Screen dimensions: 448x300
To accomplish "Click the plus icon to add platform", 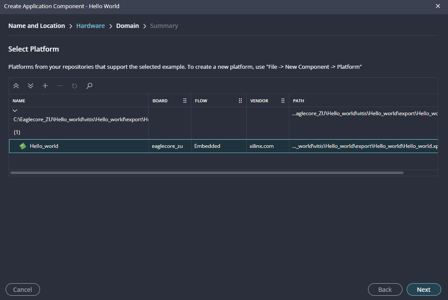I will [45, 86].
